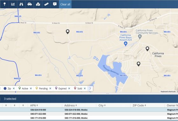The image size is (178, 121).
Task: Open the comment annotation tool
Action: coord(55,4)
